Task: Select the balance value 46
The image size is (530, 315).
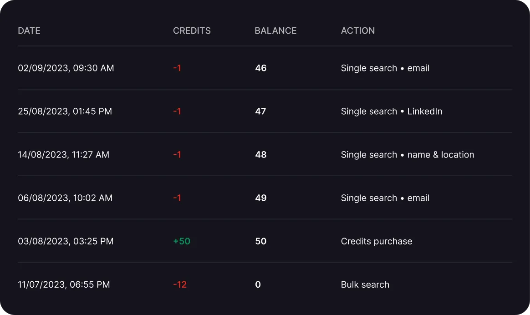Action: (x=261, y=68)
